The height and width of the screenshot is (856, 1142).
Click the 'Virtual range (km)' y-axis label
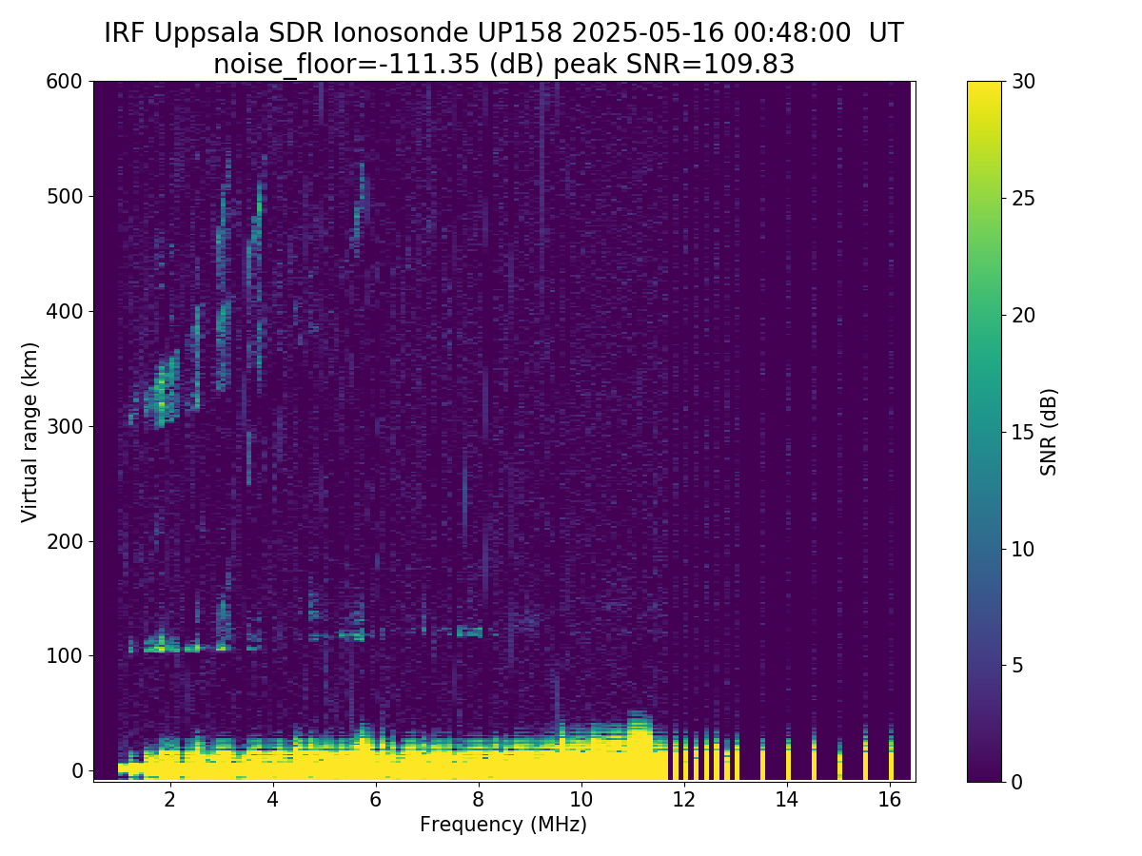click(x=30, y=432)
